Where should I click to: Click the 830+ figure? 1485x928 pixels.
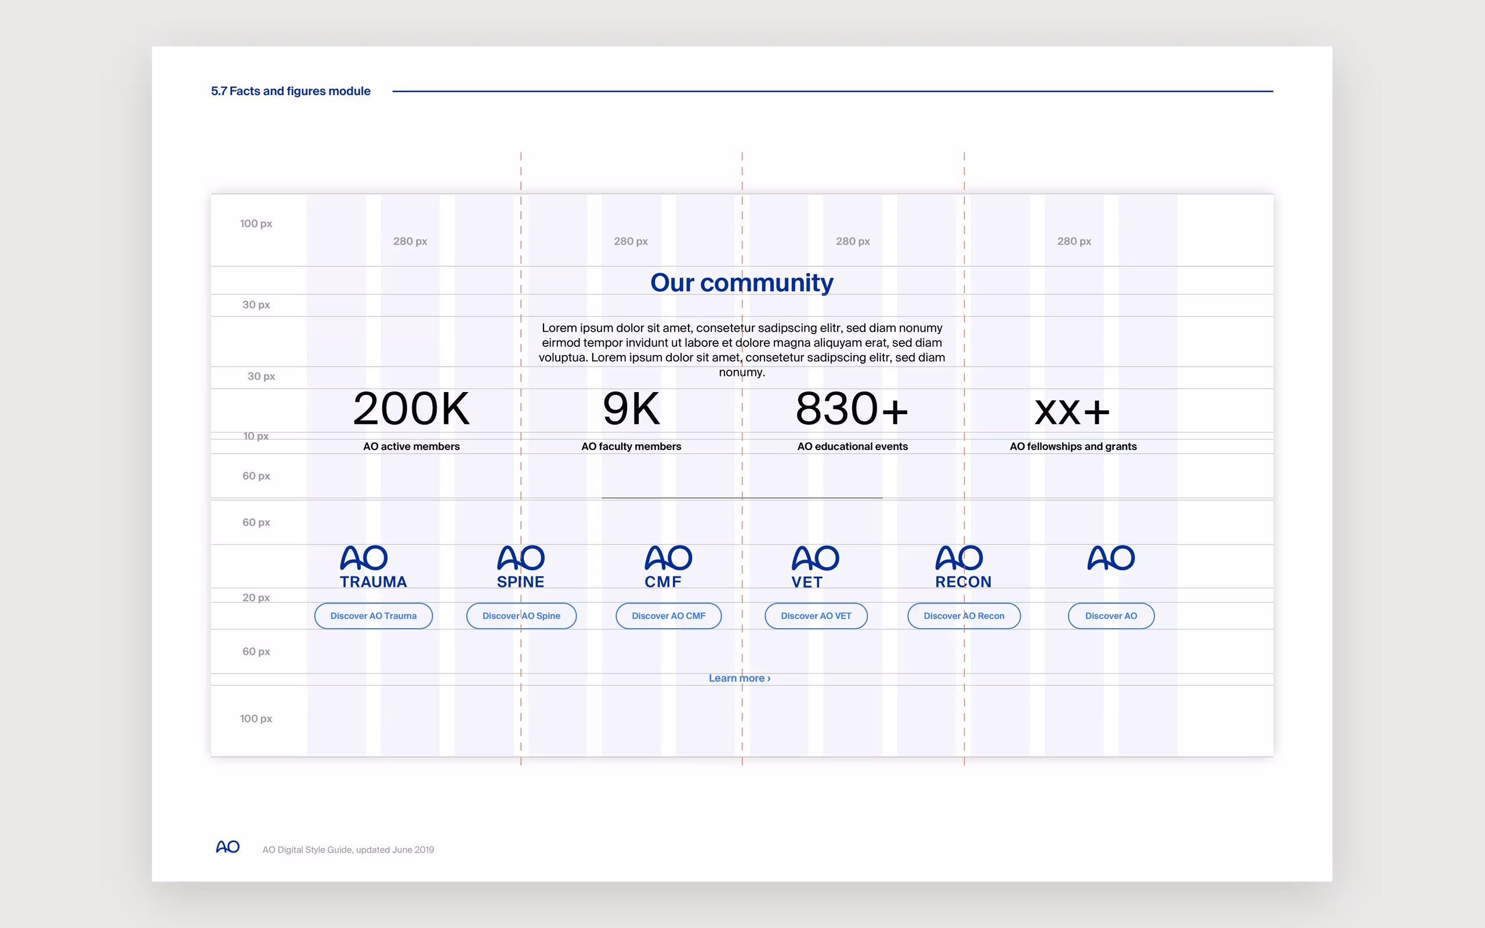coord(852,409)
